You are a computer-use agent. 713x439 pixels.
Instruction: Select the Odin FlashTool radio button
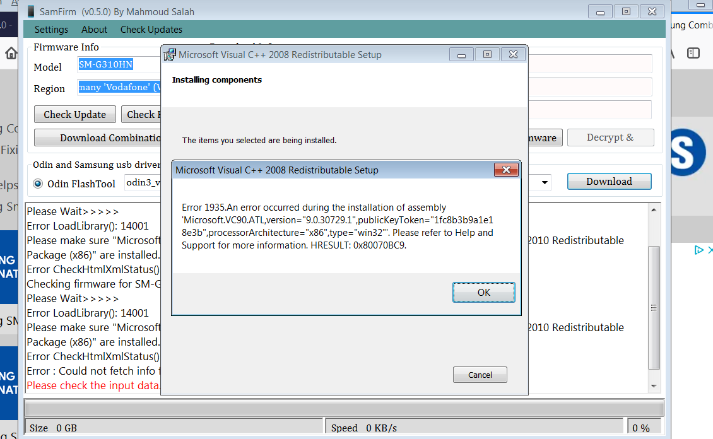pyautogui.click(x=38, y=184)
